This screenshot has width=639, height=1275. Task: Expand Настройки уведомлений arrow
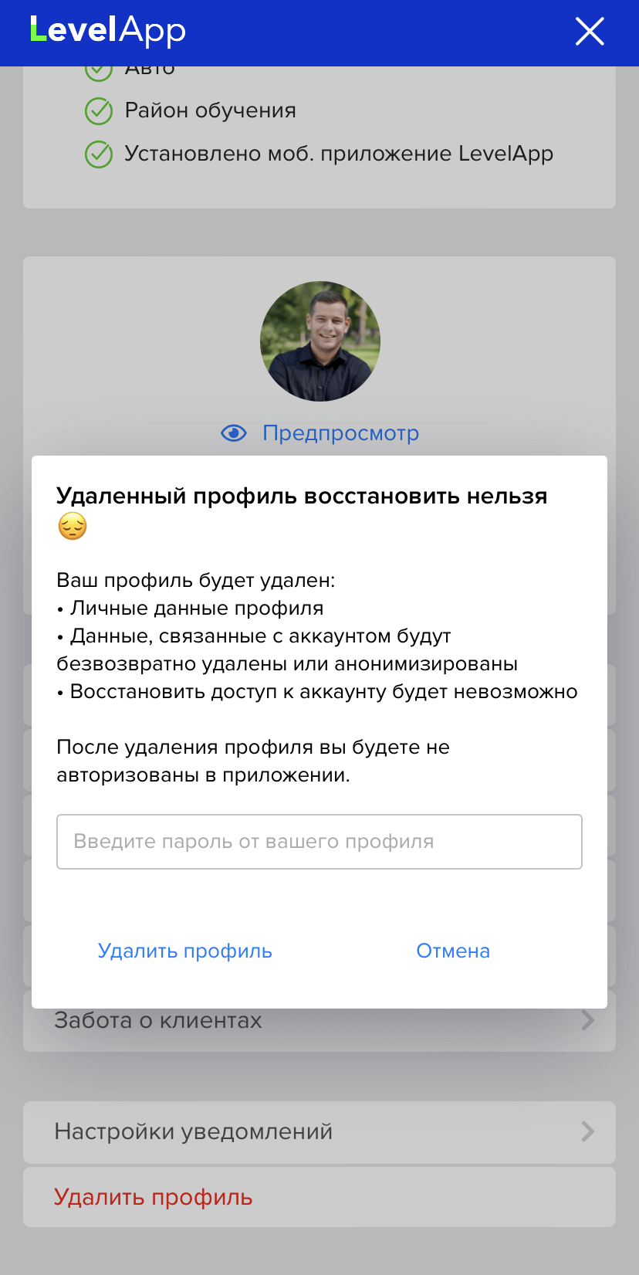pyautogui.click(x=588, y=1131)
